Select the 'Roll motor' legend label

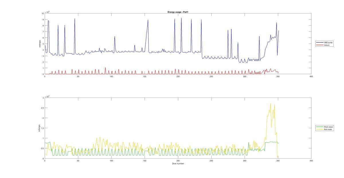(328, 129)
